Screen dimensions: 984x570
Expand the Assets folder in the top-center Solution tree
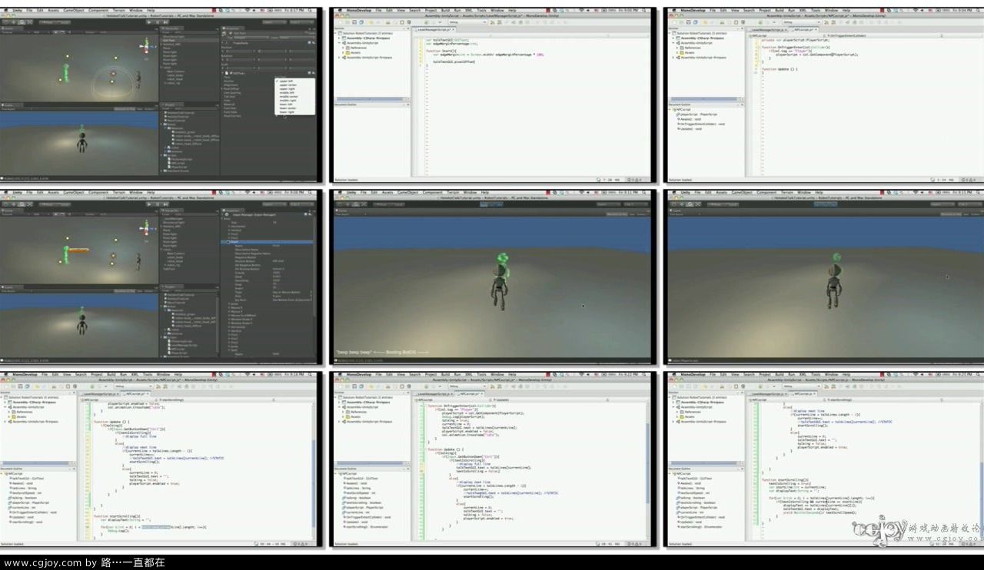(343, 52)
